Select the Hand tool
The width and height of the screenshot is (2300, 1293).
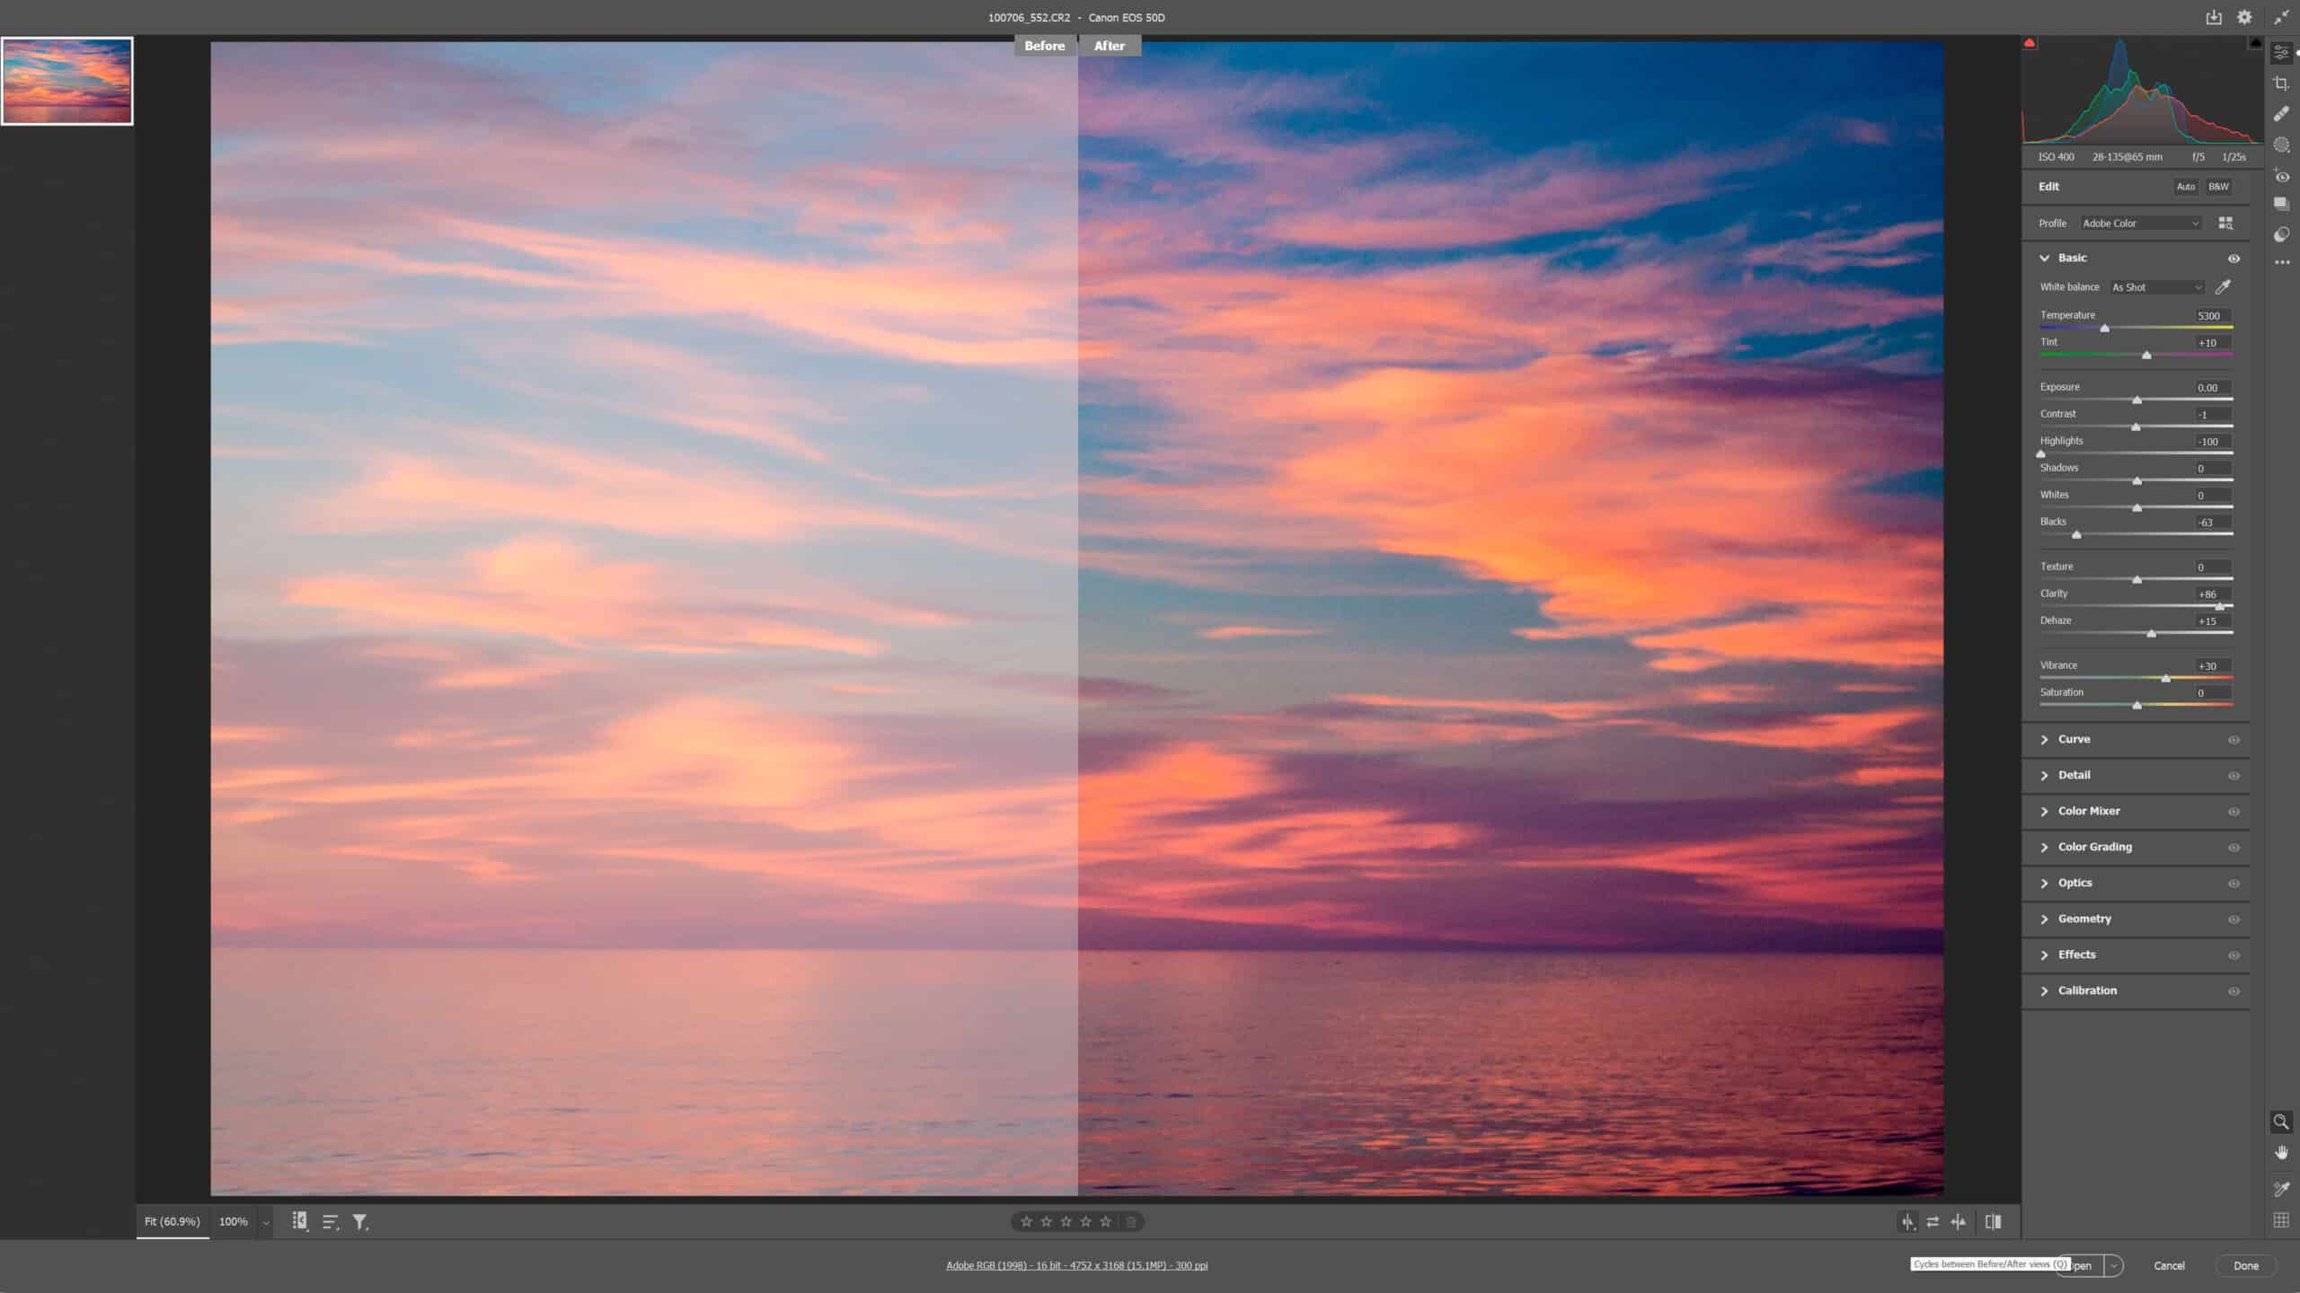[2281, 1153]
